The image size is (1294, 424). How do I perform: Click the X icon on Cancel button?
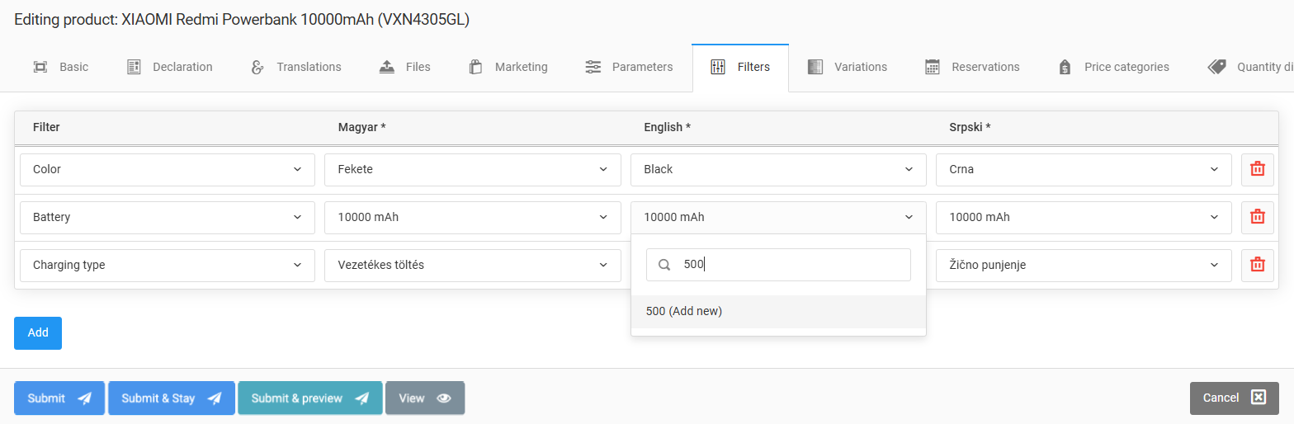[x=1258, y=398]
